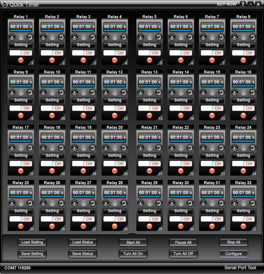The image size is (264, 274).
Task: Toggle the Relay 9 on/off switch
Action: tap(21, 108)
